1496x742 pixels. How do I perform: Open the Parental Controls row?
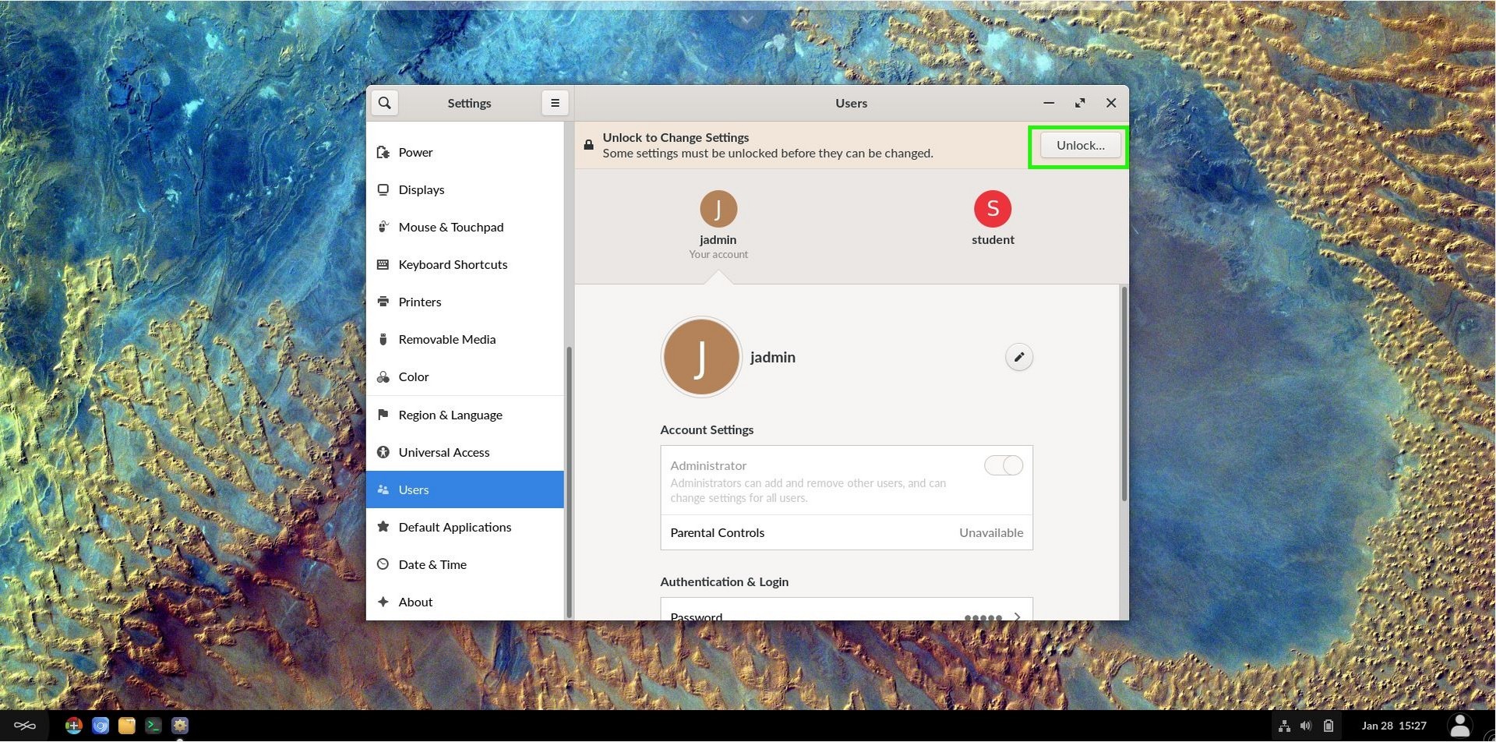[846, 532]
